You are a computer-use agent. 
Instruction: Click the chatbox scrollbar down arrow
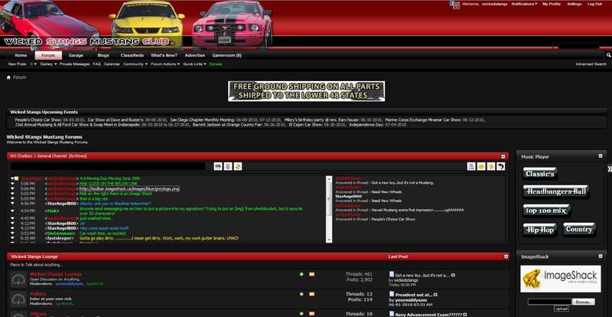(x=329, y=240)
